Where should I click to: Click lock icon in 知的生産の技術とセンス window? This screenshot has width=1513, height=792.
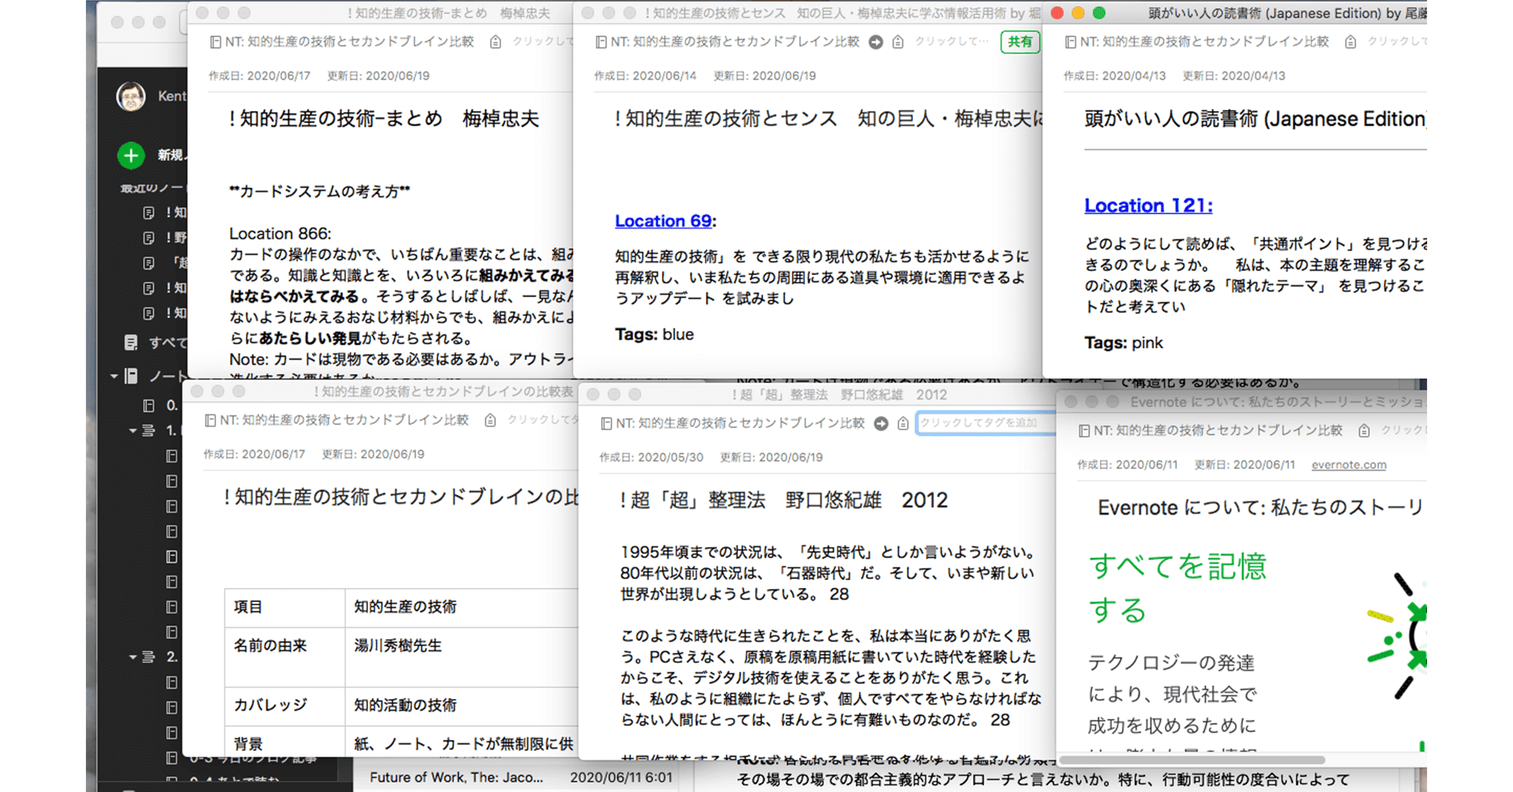(x=898, y=42)
